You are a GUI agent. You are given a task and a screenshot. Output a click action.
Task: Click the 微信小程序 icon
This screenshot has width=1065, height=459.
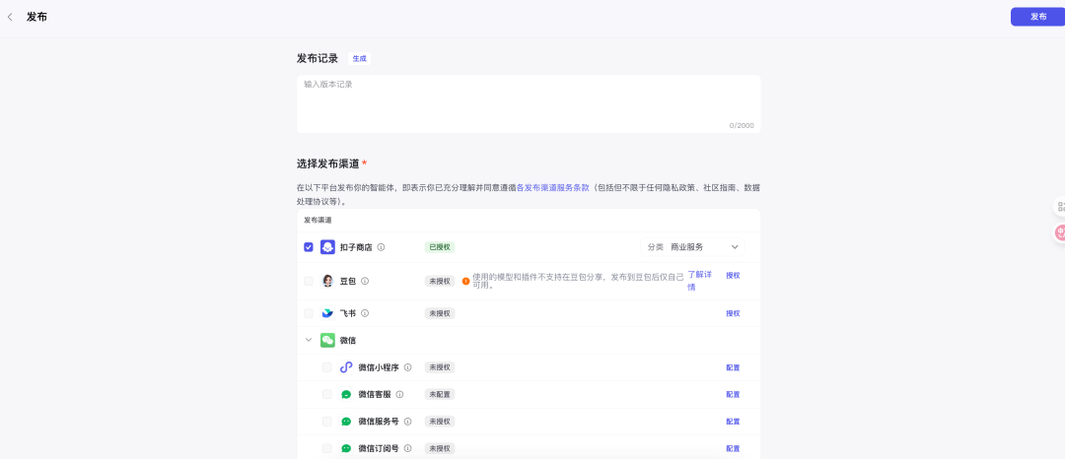[x=346, y=367]
